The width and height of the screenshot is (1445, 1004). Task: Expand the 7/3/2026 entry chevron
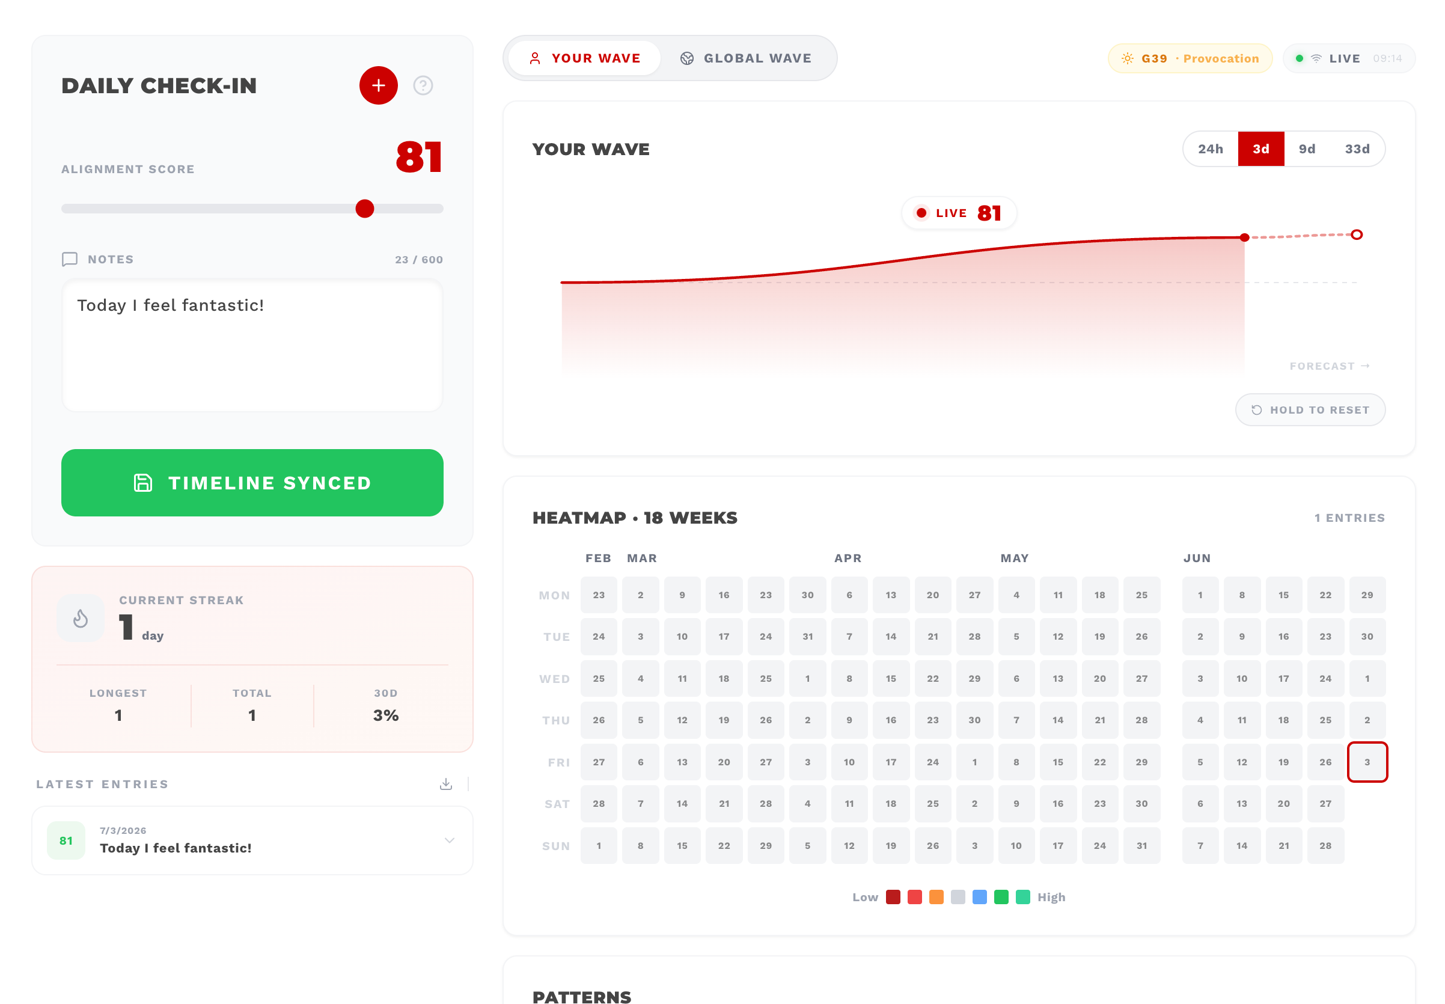tap(450, 840)
